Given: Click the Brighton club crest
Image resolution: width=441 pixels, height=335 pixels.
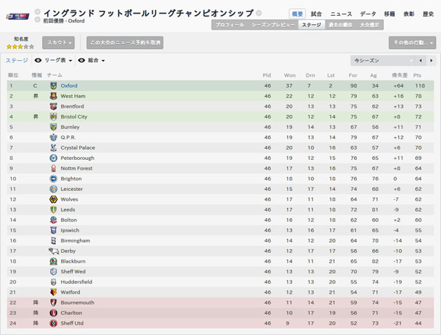Looking at the screenshot, I should (x=54, y=179).
